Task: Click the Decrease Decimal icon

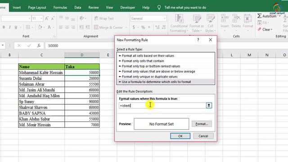Action: point(164,27)
